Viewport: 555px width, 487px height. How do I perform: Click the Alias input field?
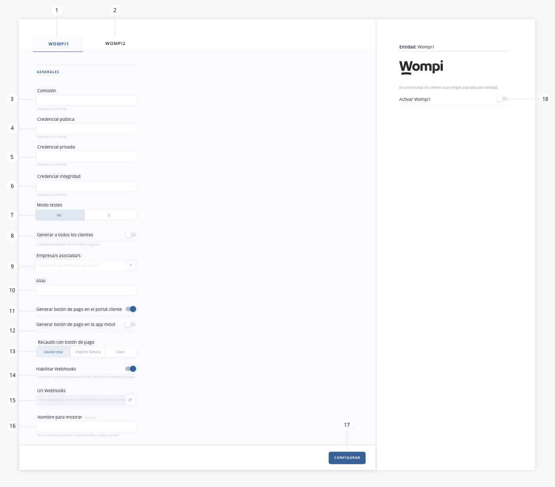[86, 290]
